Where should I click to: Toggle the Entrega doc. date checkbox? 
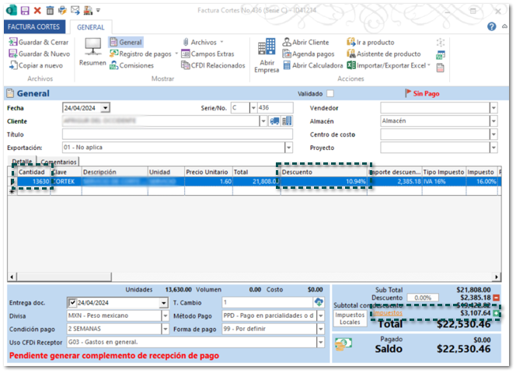(x=72, y=303)
